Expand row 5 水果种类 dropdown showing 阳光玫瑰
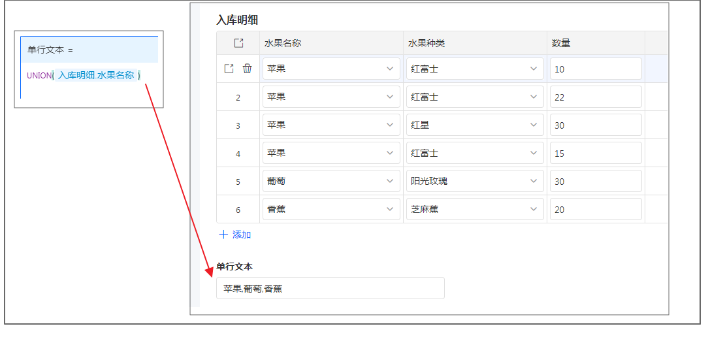Viewport: 725px width, 339px height. point(475,181)
